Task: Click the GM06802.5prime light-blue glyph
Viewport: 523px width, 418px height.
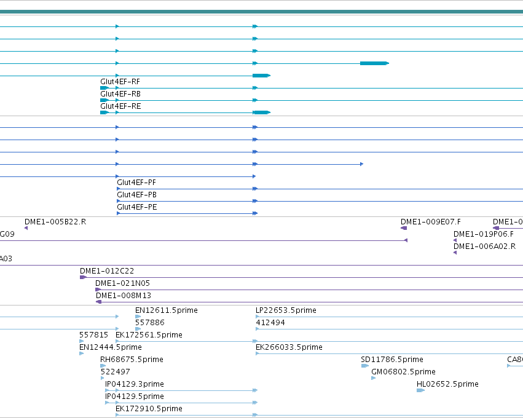Action: point(374,378)
